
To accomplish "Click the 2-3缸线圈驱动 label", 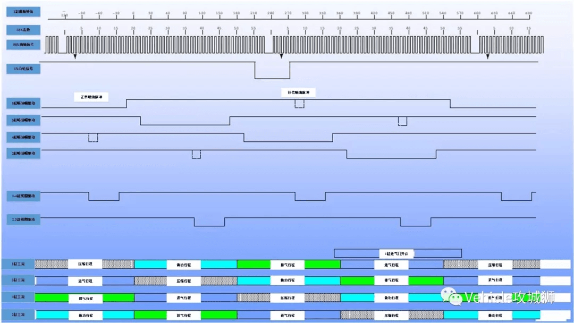I will 23,219.
